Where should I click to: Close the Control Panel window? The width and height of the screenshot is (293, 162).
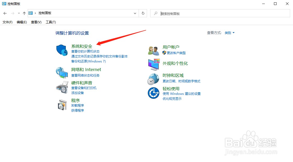(x=287, y=4)
